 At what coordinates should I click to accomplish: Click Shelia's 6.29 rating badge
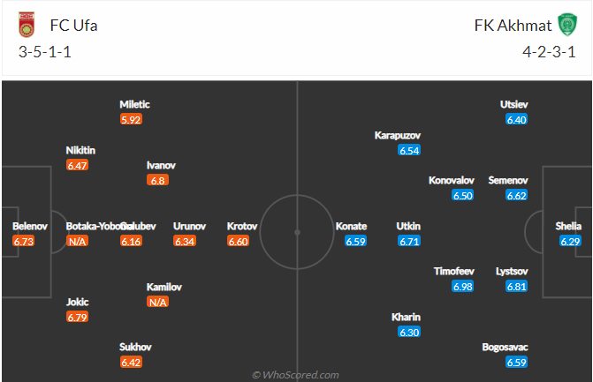coord(570,241)
